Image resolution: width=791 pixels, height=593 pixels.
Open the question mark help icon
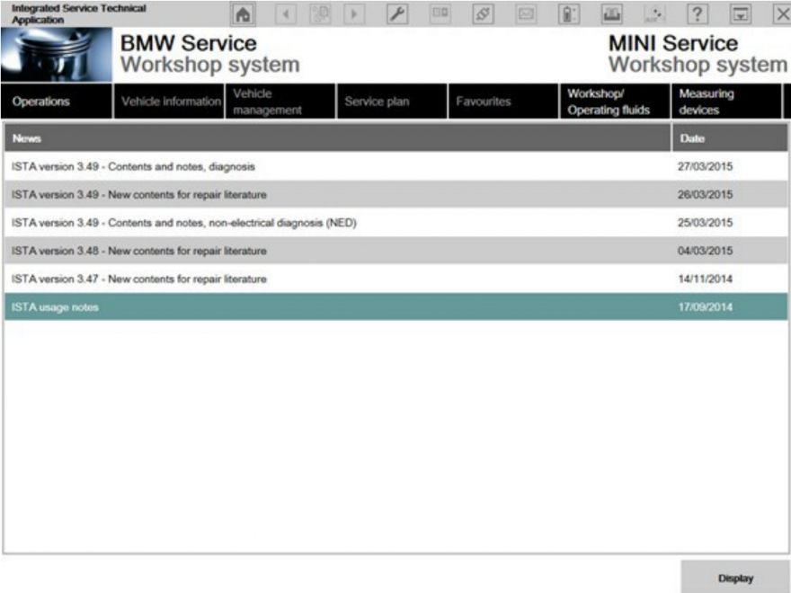[698, 14]
